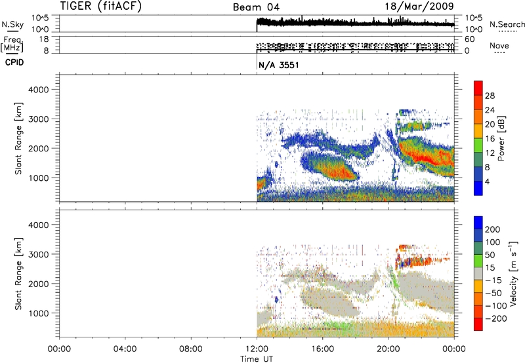Click the 'Power [dB]' colorbar title
The image size is (525, 363).
(501, 138)
